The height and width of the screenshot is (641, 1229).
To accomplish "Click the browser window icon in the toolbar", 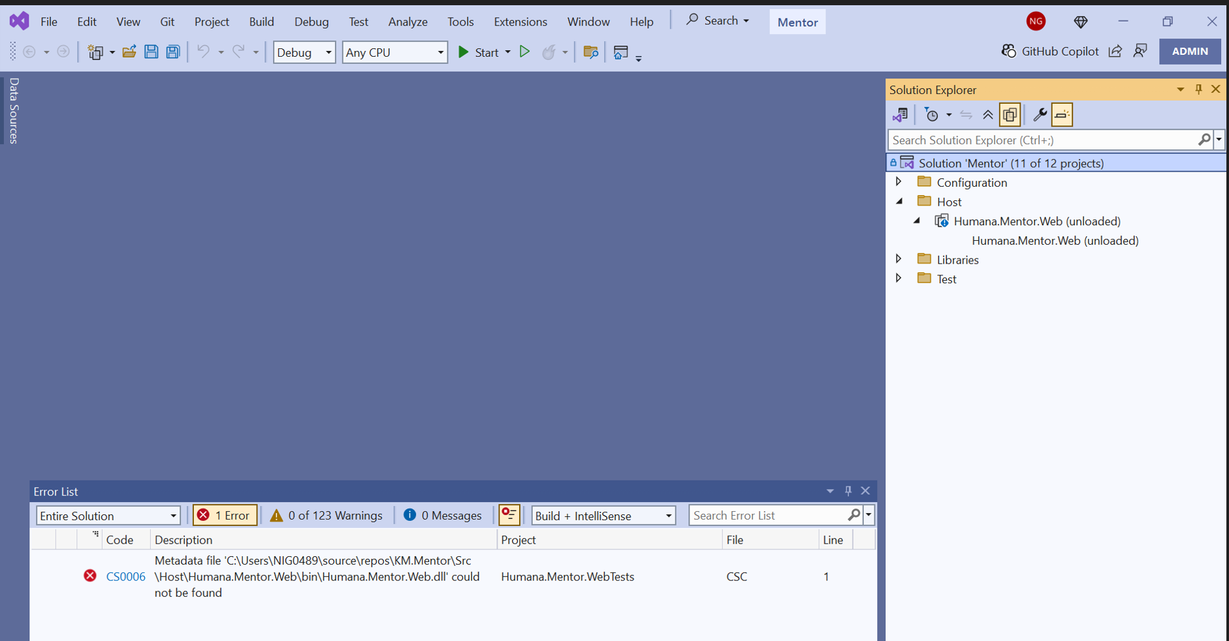I will tap(620, 52).
